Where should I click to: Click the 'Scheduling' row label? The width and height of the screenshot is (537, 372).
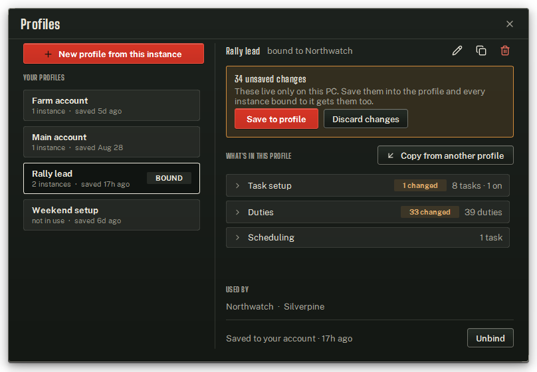271,238
